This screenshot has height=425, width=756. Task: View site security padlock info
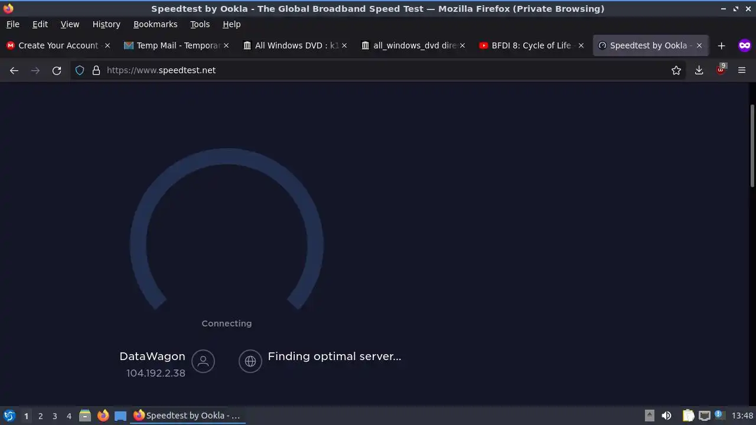[96, 70]
